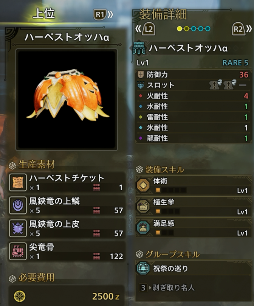The width and height of the screenshot is (254, 306).
Task: Click the waist armor type icon
Action: click(139, 48)
